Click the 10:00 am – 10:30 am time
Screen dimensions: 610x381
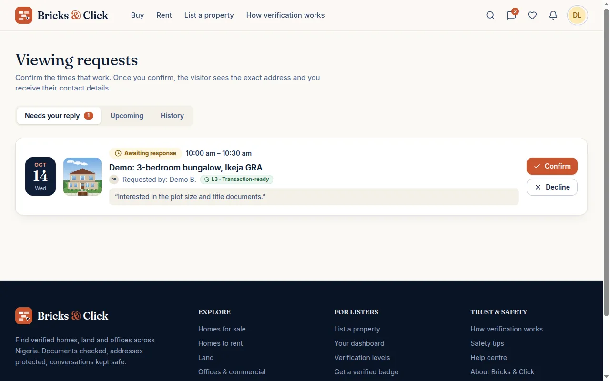coord(219,153)
